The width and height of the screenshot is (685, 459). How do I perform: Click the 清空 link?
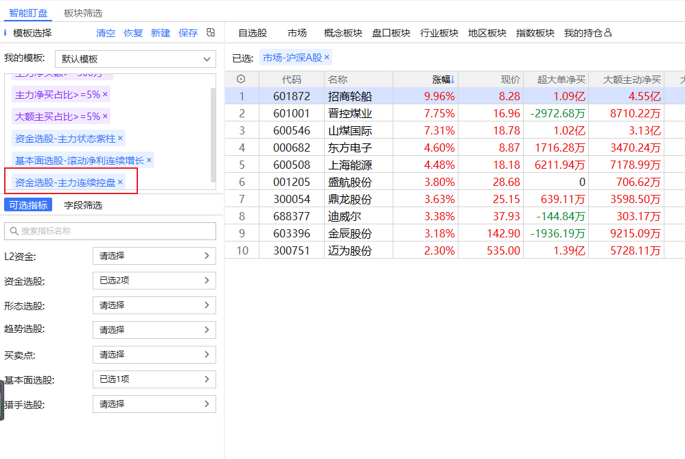click(106, 33)
